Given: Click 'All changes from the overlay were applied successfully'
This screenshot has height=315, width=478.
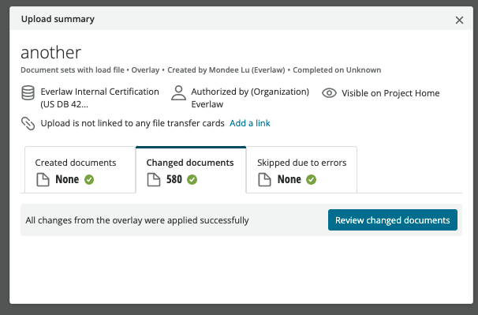Looking at the screenshot, I should pyautogui.click(x=137, y=220).
